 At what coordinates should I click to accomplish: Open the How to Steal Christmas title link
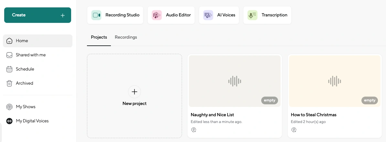click(314, 115)
